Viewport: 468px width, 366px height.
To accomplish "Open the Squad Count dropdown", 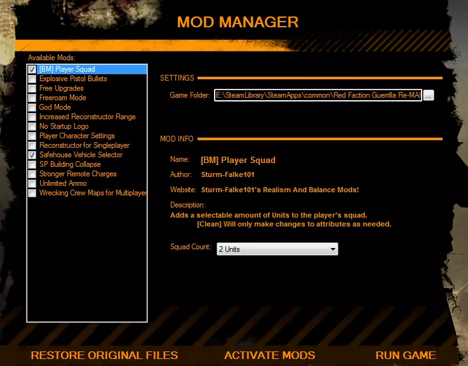I will tap(277, 249).
